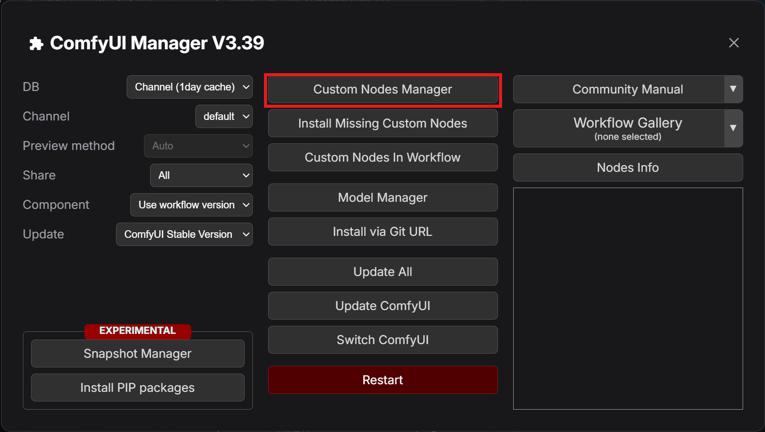Click the ComfyUI Manager V3.39 title
Viewport: 765px width, 432px height.
coord(157,43)
